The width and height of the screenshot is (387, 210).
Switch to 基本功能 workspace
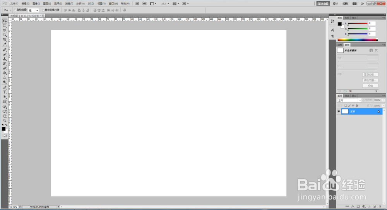click(x=323, y=4)
